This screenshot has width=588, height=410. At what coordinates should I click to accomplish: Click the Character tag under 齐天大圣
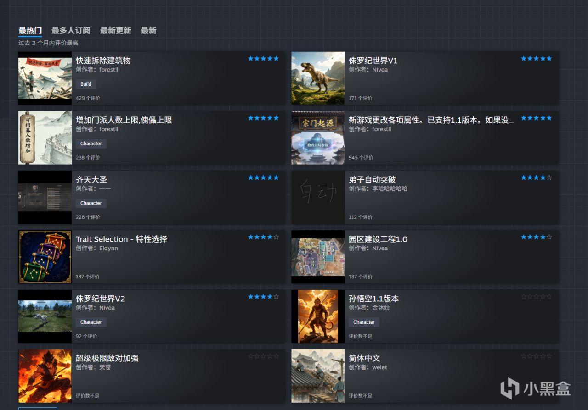(x=91, y=203)
